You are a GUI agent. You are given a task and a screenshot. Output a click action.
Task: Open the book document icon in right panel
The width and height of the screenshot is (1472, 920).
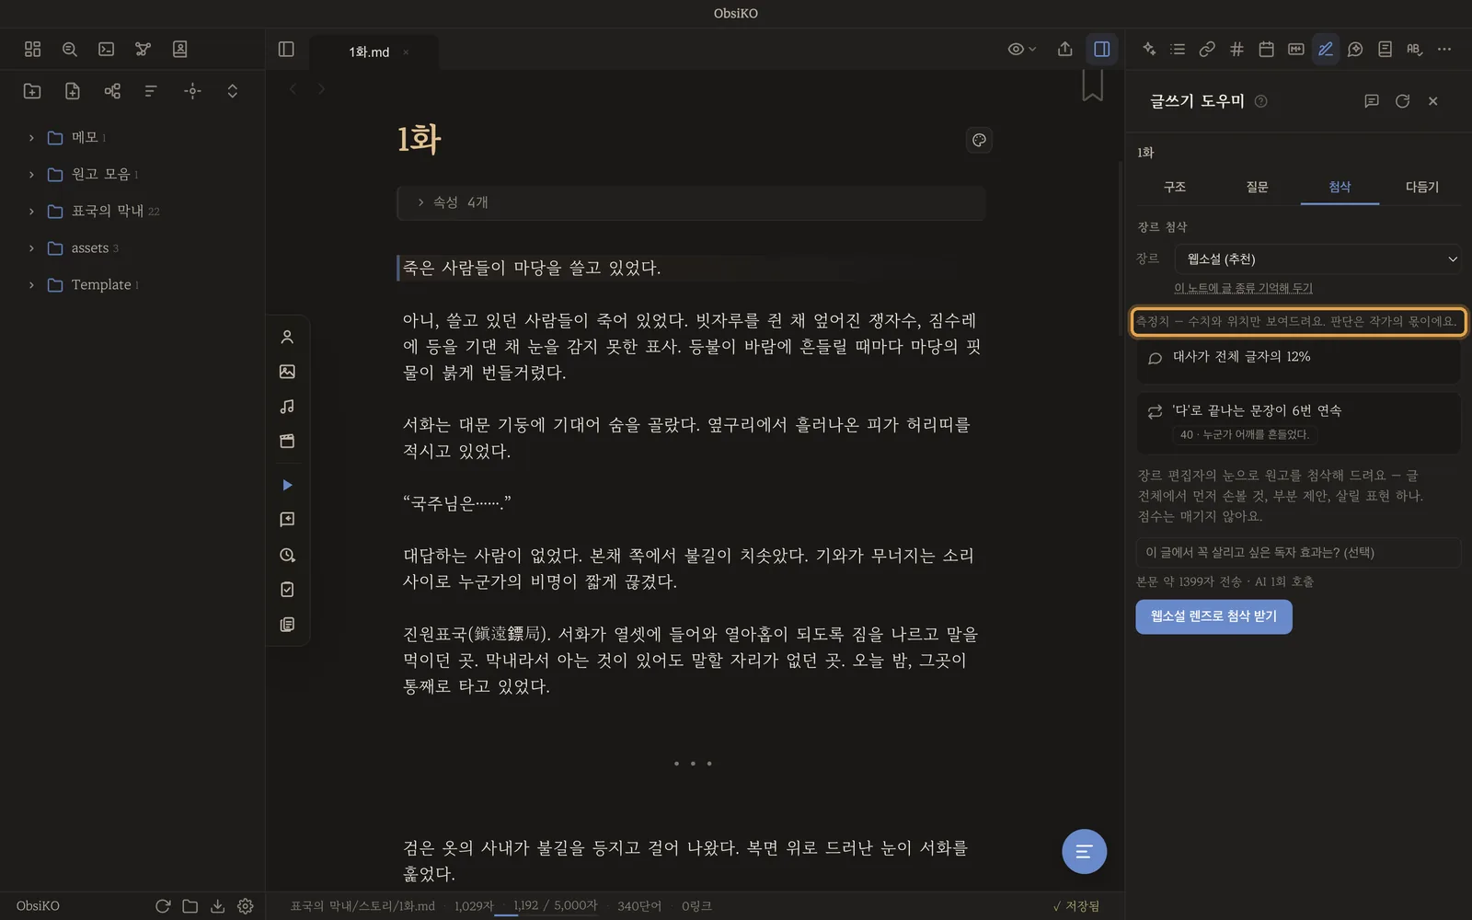click(1385, 49)
